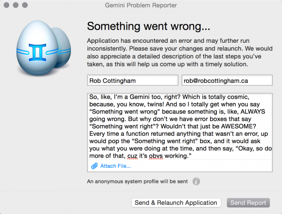Click the window zoom button
This screenshot has width=282, height=214.
[x=25, y=5]
